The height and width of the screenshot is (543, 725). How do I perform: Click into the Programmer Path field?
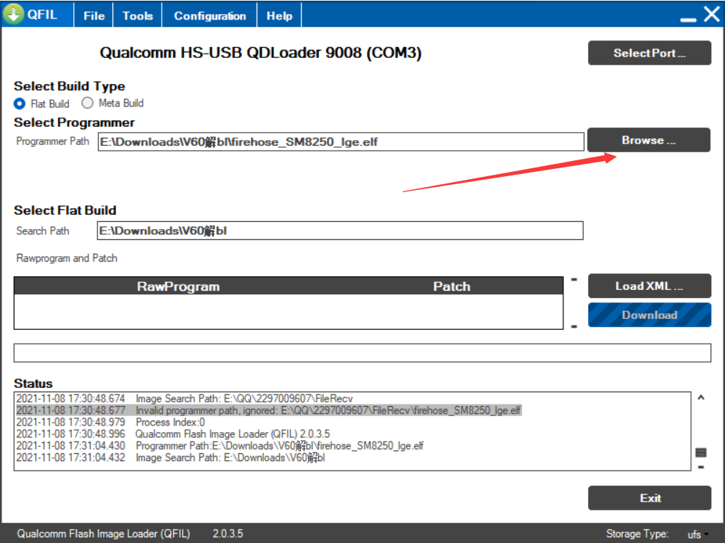[340, 142]
